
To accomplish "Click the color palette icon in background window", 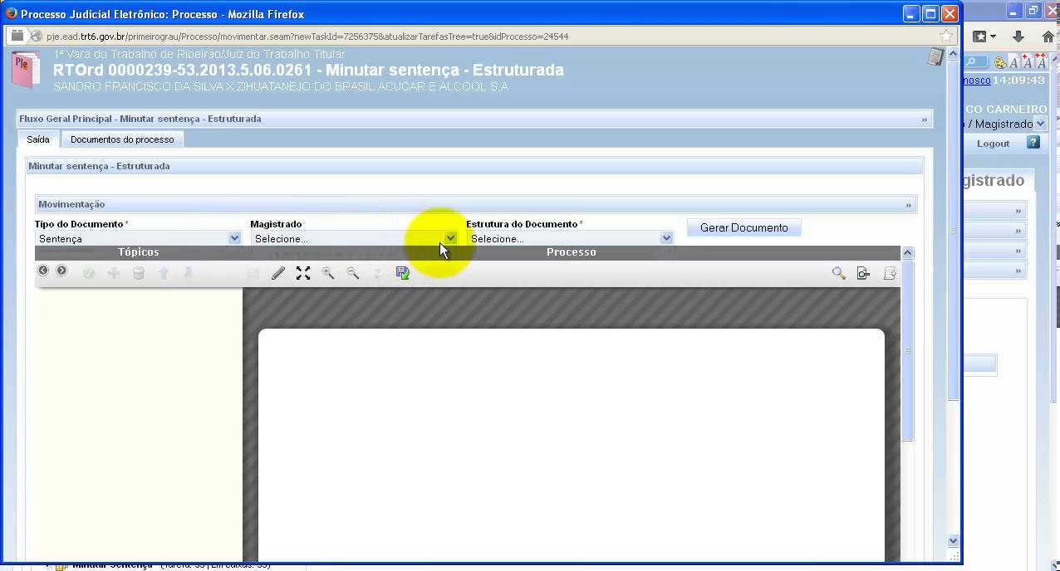I will coord(1000,62).
